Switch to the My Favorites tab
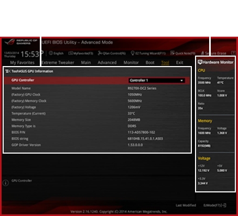 22,62
